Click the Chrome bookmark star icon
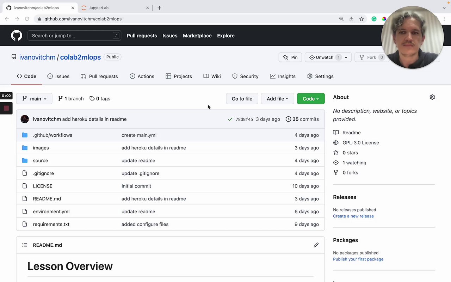The height and width of the screenshot is (282, 451). click(361, 19)
